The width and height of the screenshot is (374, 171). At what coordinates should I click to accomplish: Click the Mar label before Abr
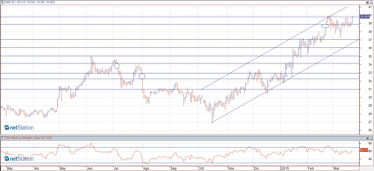10,168
